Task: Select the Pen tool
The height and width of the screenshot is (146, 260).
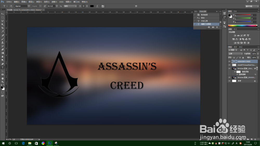Action: coord(3,64)
